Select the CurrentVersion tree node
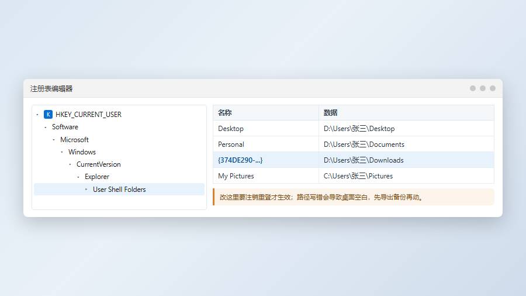Viewport: 526px width, 296px height. coord(99,164)
